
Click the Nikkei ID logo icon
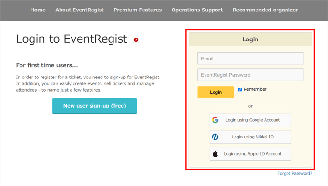(215, 137)
